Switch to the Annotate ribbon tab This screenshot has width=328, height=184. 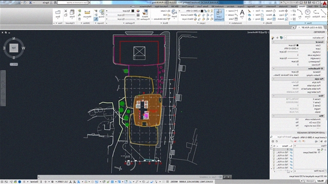283,7
